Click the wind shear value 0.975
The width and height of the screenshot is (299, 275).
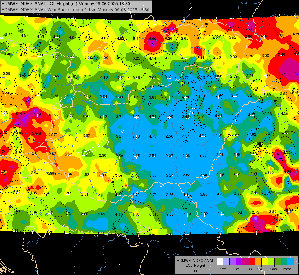coord(53,134)
